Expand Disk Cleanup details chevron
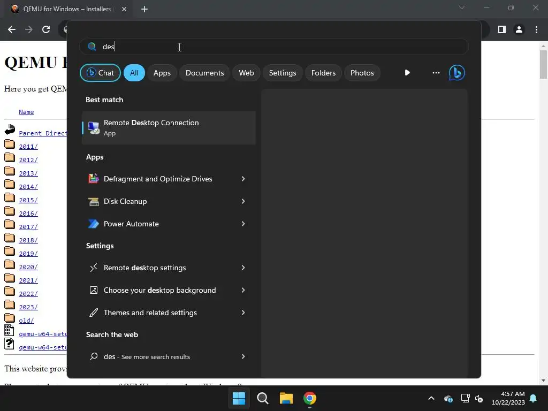Viewport: 548px width, 411px height. [243, 201]
